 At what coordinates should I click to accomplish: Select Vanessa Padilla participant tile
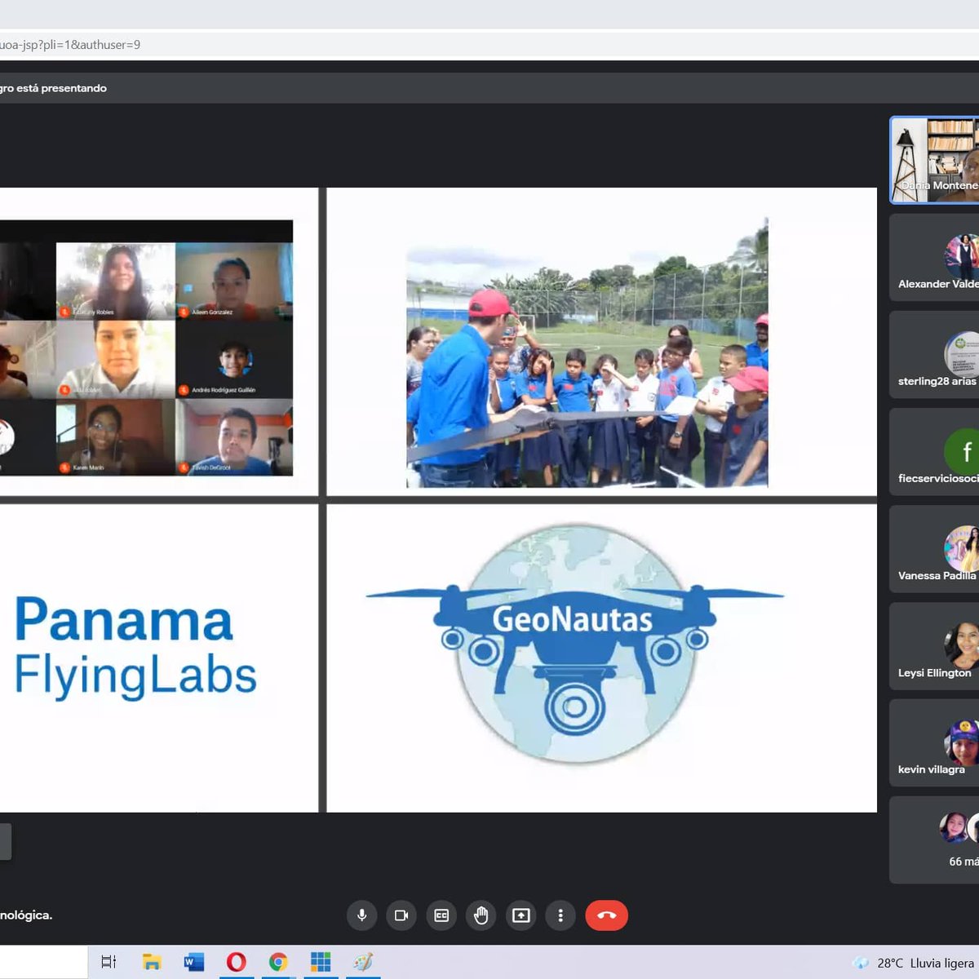tap(934, 548)
